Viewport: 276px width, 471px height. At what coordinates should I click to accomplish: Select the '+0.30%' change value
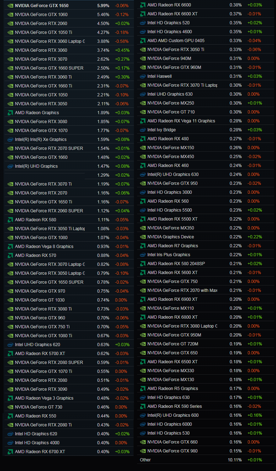[122, 77]
